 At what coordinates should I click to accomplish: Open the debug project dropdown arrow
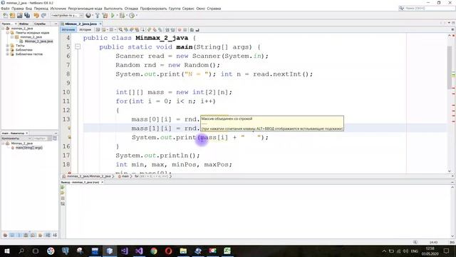click(127, 16)
